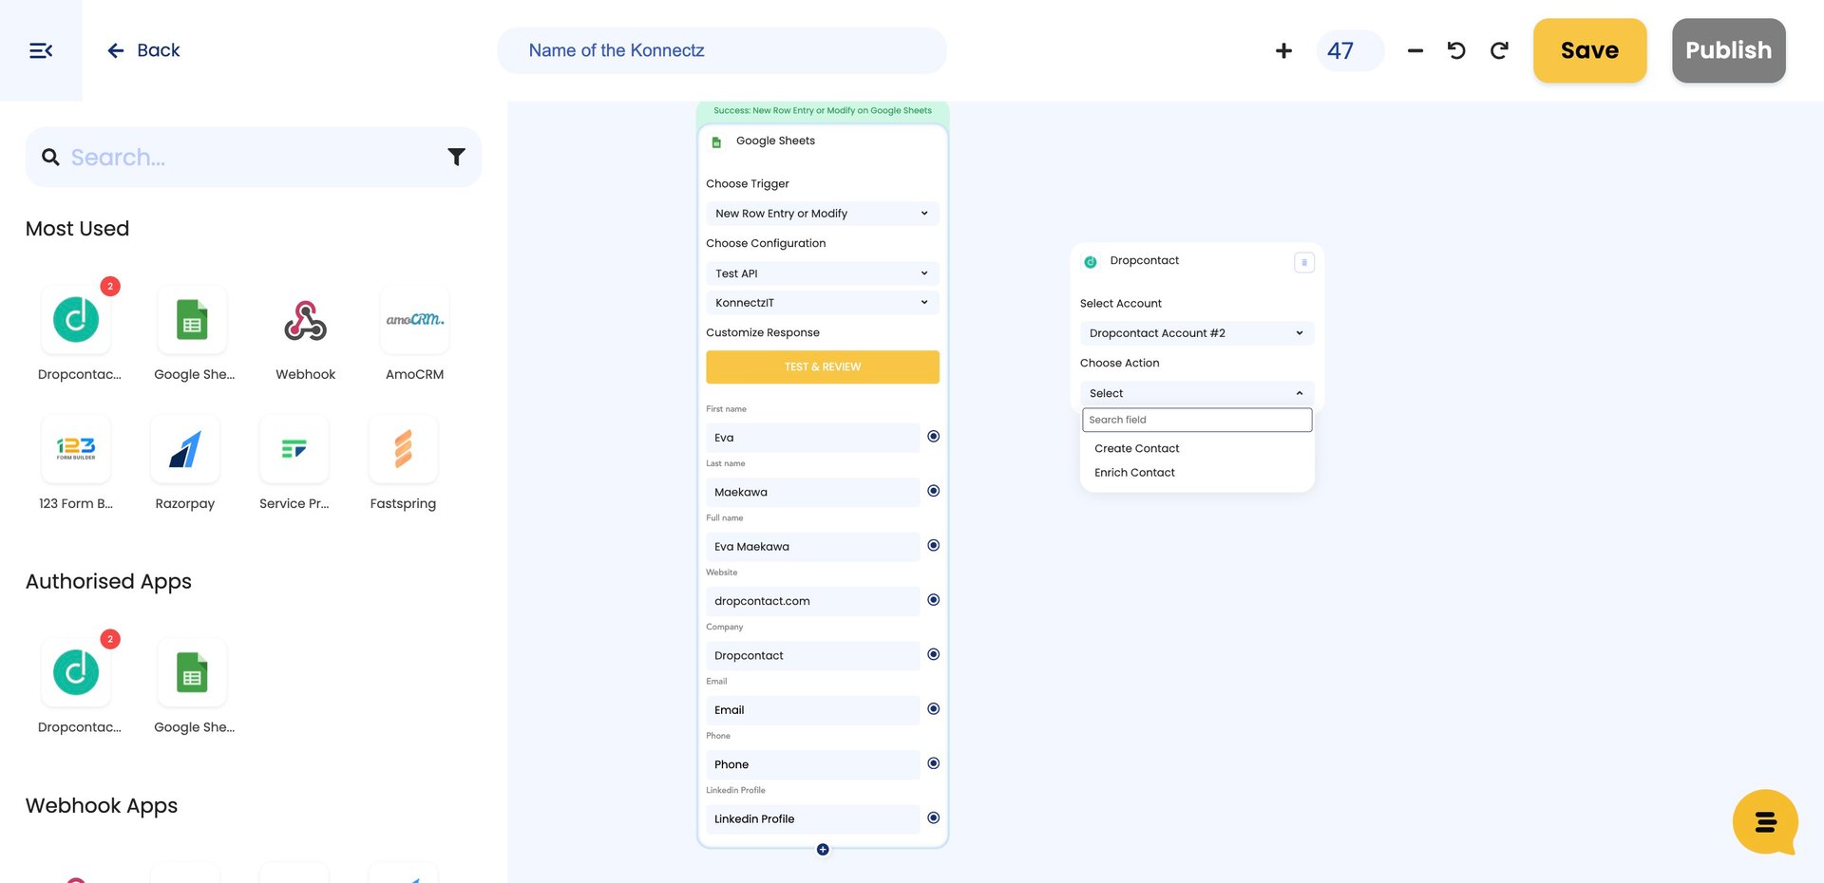Toggle the Linkedin Profile radio button
The height and width of the screenshot is (883, 1824).
(x=934, y=817)
